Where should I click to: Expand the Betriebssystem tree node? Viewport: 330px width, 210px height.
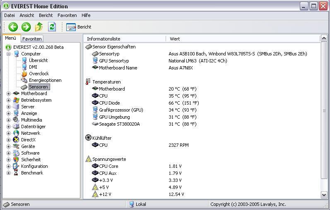8,100
